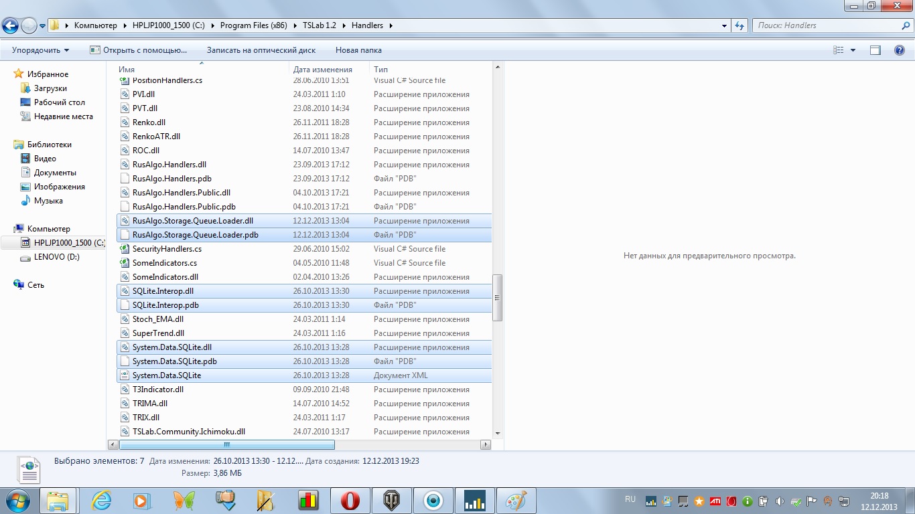Create a folder with Новая папка
915x514 pixels.
pyautogui.click(x=358, y=50)
